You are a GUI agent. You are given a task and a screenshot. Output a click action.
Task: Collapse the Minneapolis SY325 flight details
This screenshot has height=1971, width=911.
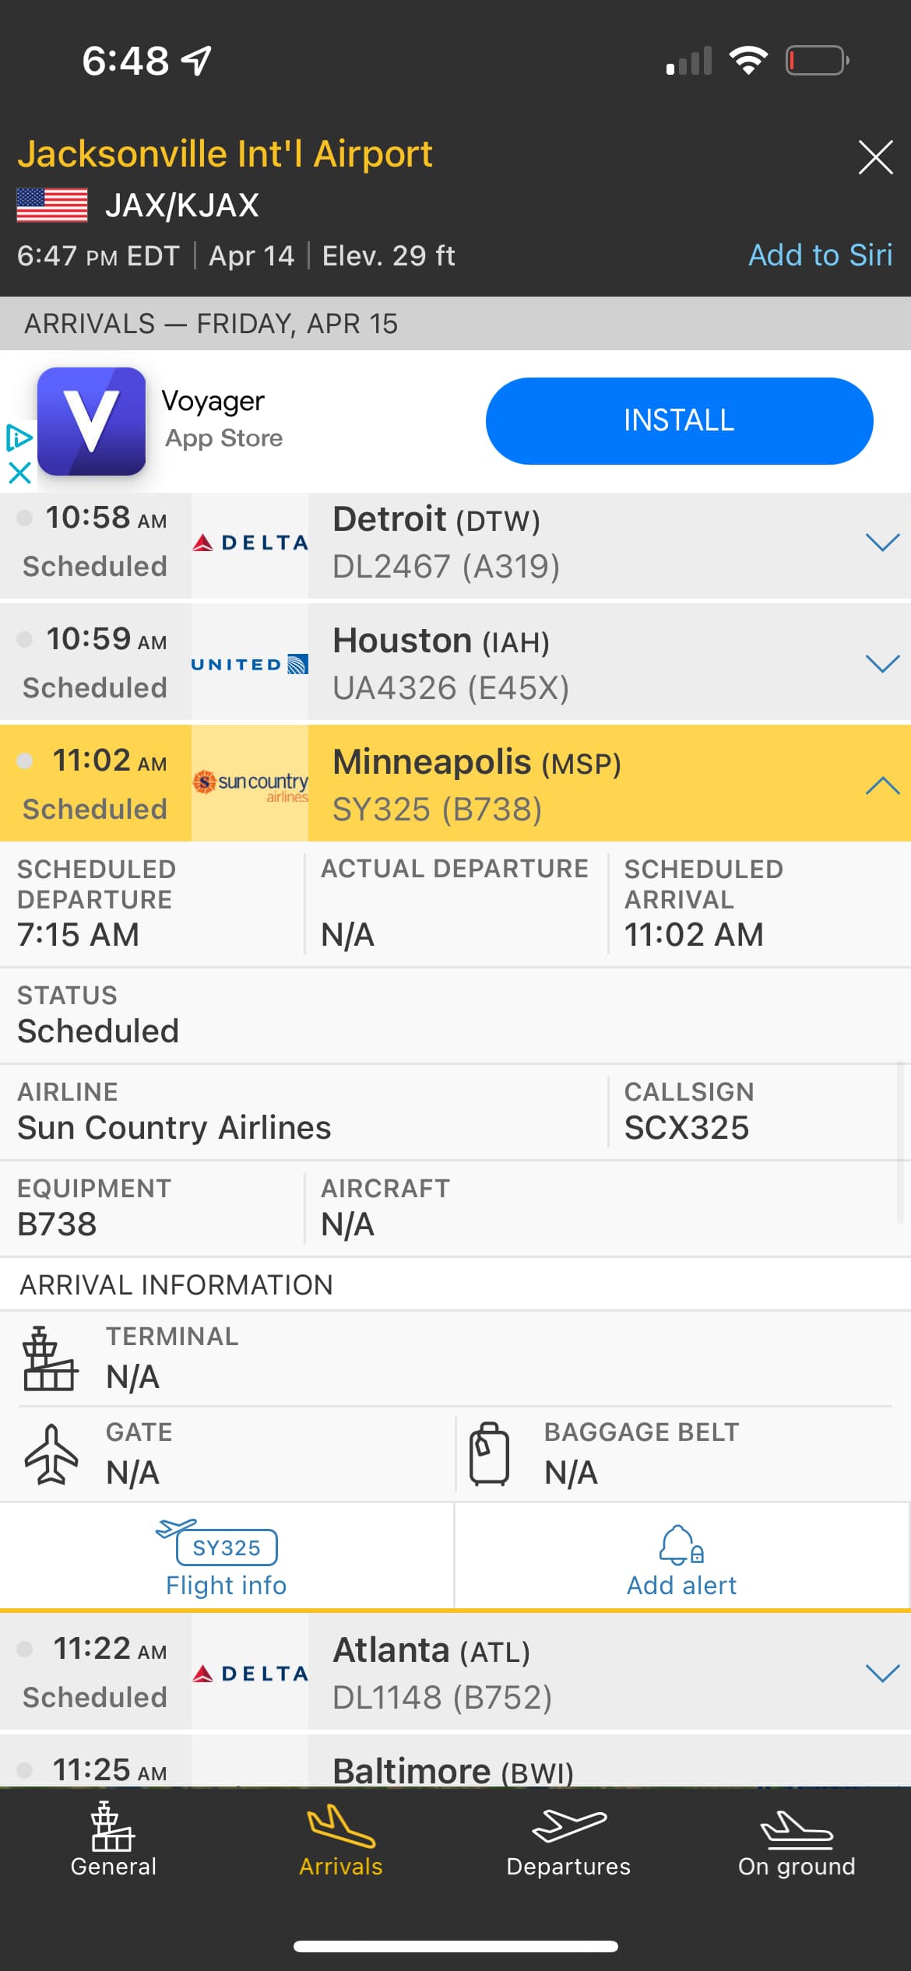(x=882, y=785)
